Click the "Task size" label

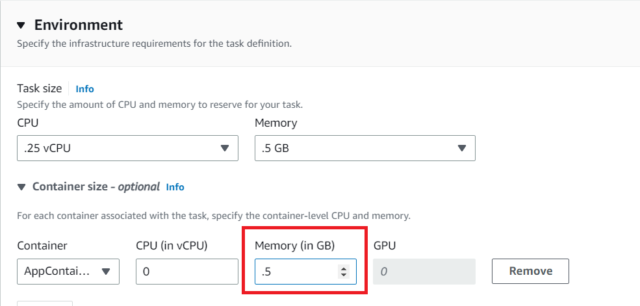(40, 88)
